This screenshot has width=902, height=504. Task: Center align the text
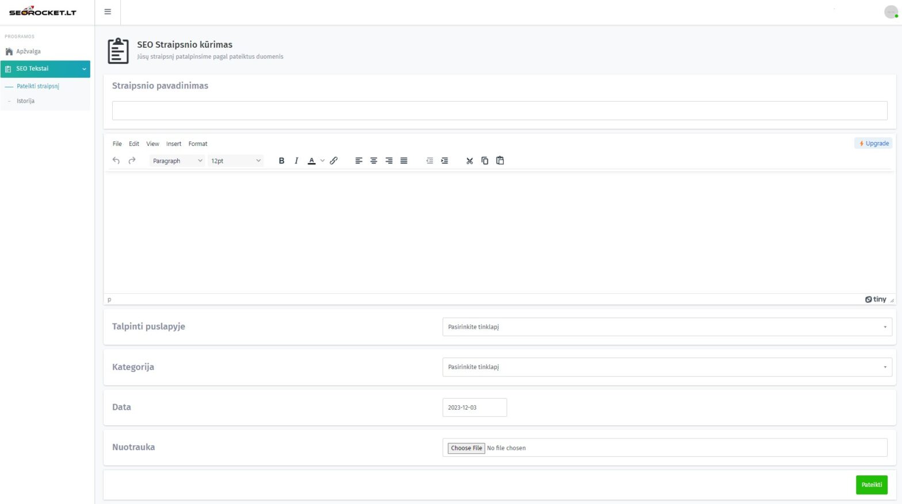(x=374, y=161)
